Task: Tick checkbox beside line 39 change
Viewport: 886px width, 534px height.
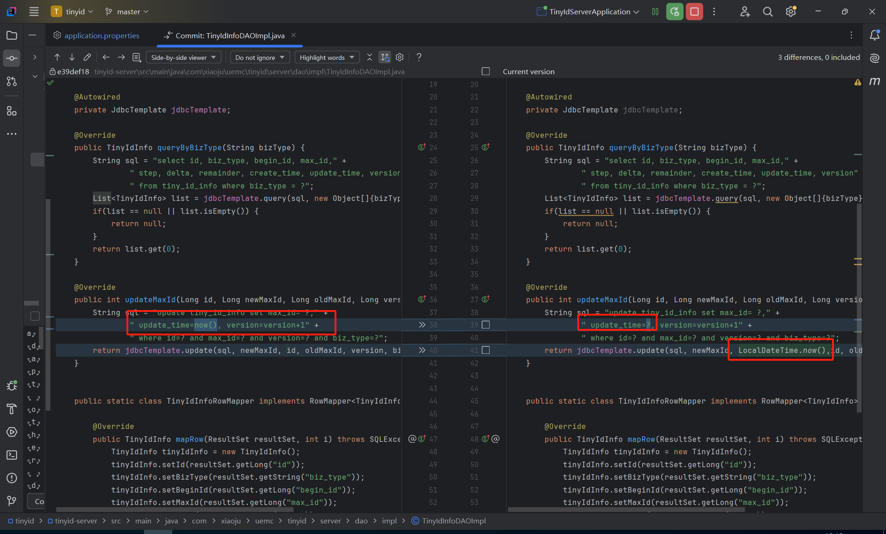Action: [x=485, y=325]
